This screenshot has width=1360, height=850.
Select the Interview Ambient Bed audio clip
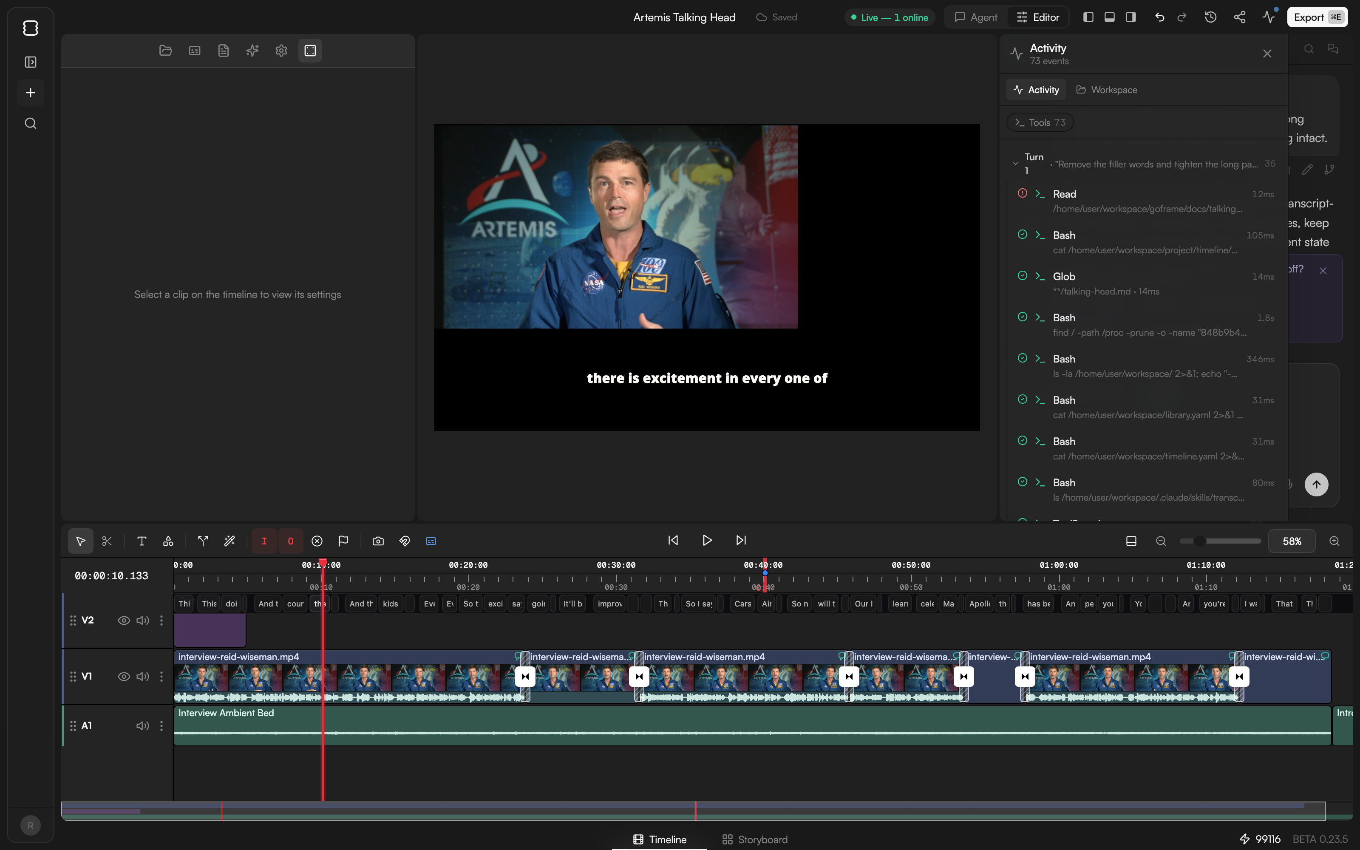(x=753, y=726)
